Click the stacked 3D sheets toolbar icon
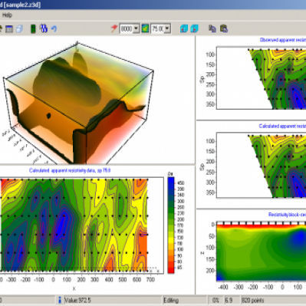Image resolution: width=306 pixels, height=306 pixels. [19, 29]
